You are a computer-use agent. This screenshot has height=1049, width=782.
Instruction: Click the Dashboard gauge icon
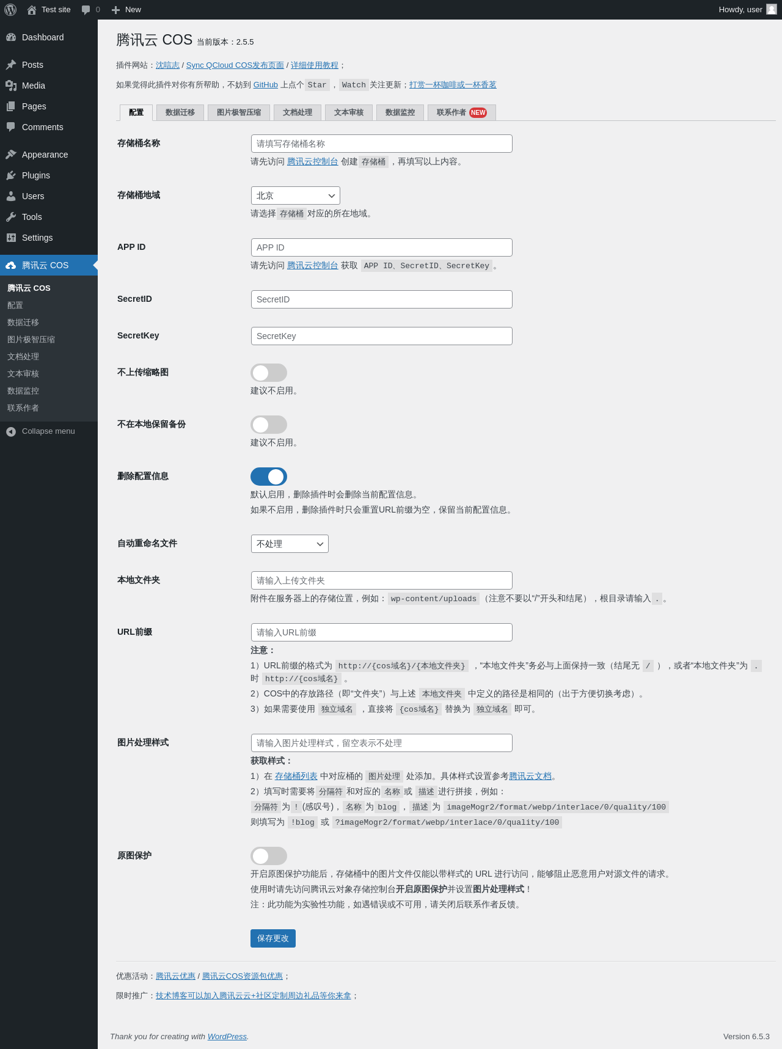[x=11, y=37]
